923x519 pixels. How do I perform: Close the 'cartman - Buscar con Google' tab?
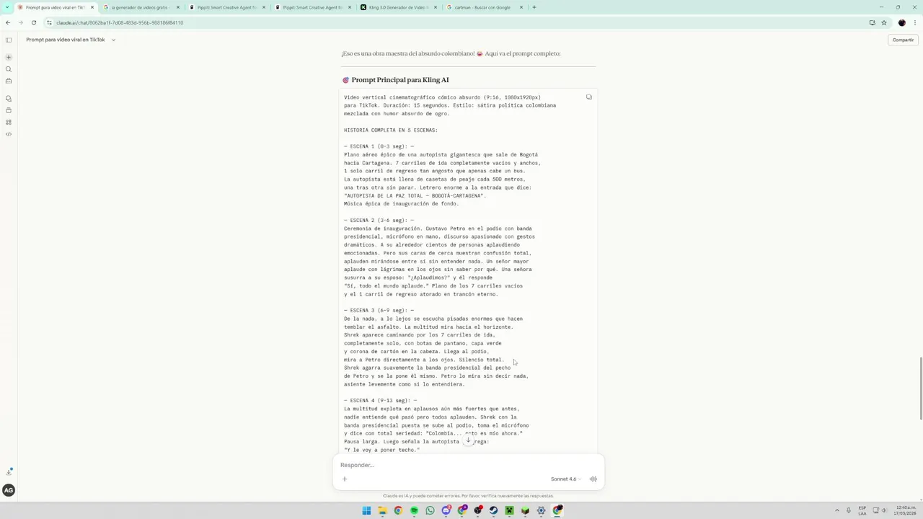[521, 7]
